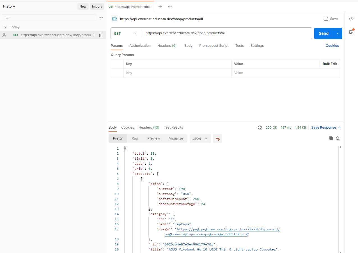This screenshot has height=253, width=358.
Task: Open the Cookies link
Action: click(332, 46)
